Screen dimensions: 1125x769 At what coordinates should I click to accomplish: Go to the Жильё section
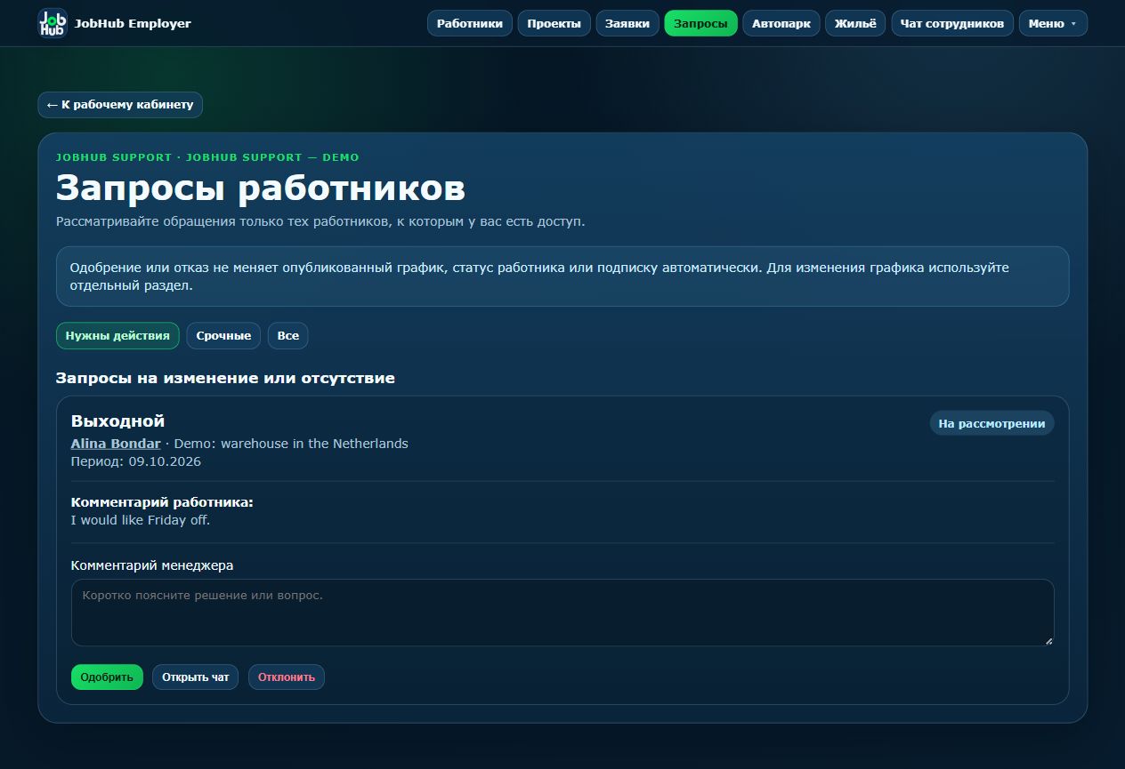point(854,23)
